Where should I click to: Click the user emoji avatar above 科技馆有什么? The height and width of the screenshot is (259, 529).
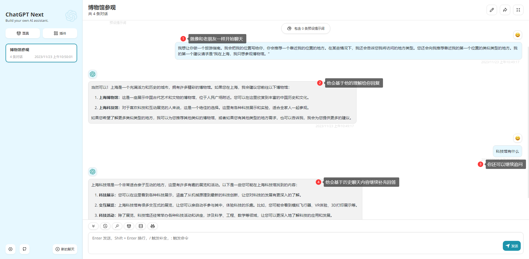click(518, 138)
